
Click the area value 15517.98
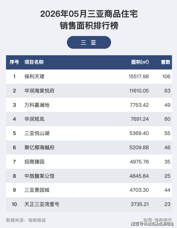tap(139, 76)
